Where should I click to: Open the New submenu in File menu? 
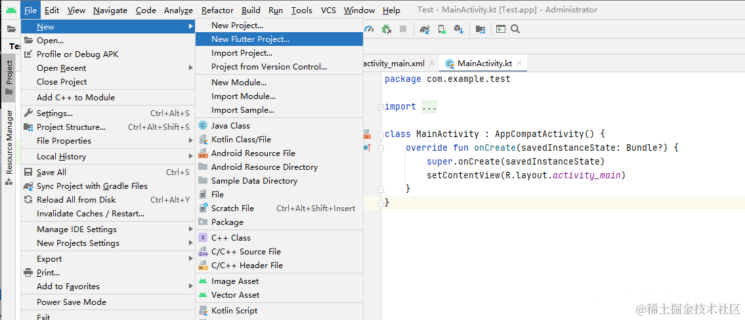(x=108, y=27)
